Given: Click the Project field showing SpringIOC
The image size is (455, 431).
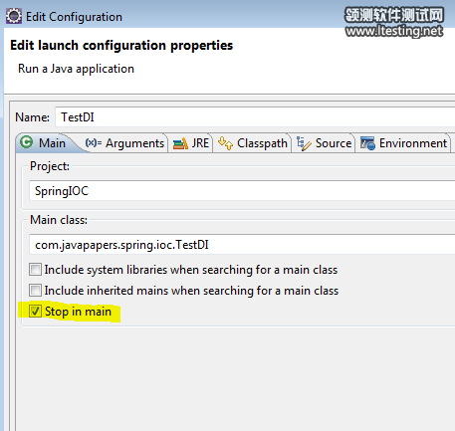Looking at the screenshot, I should tap(242, 191).
